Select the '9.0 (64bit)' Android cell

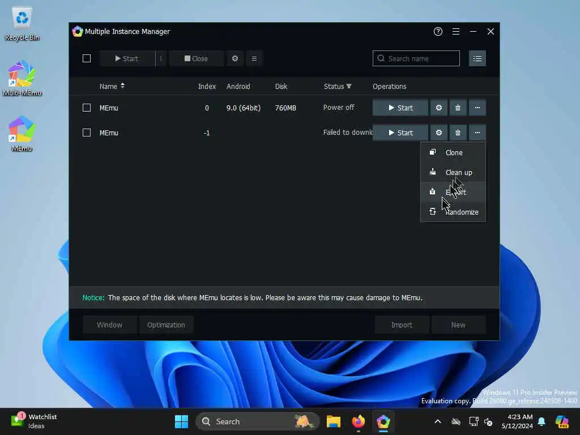pyautogui.click(x=244, y=108)
